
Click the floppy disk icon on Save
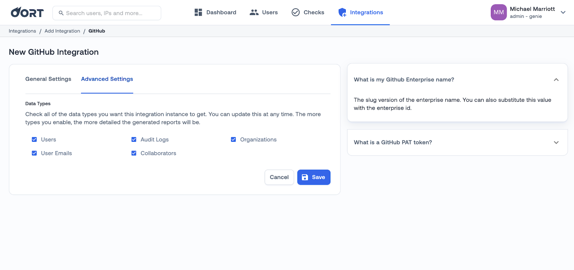click(305, 177)
